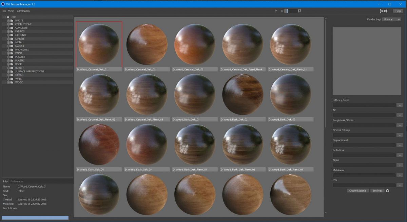Expand the WOOD folder in the tree

click(8, 82)
